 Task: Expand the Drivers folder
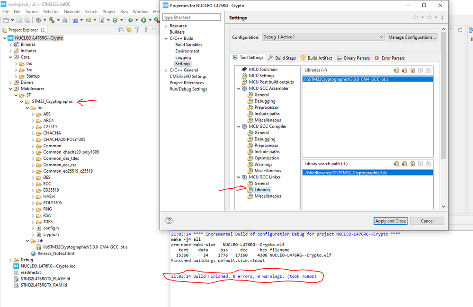point(10,83)
